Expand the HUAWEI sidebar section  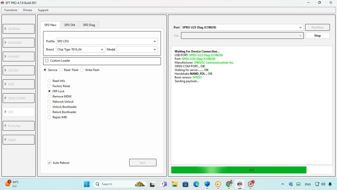click(x=19, y=56)
